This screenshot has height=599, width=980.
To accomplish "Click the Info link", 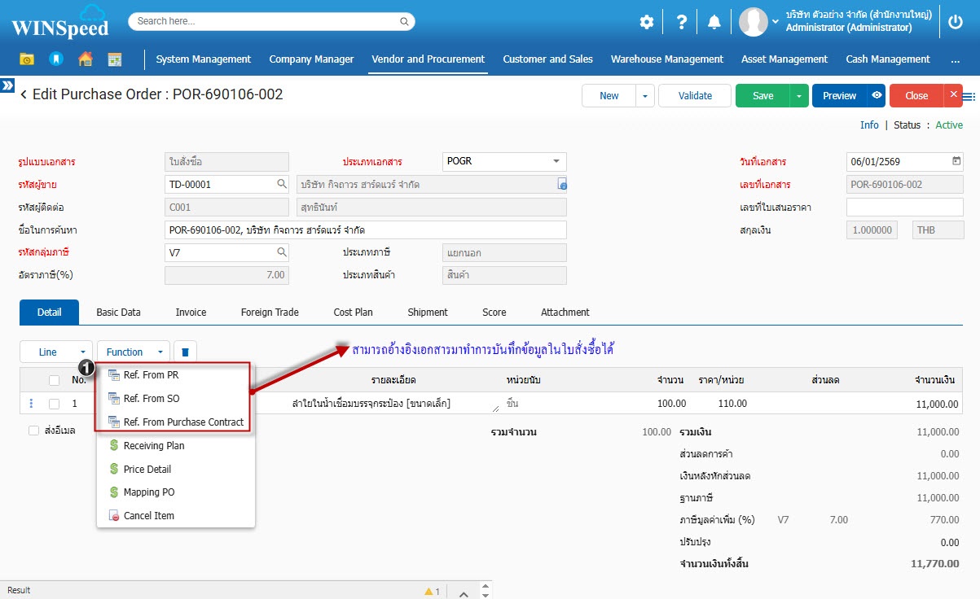I will 869,125.
